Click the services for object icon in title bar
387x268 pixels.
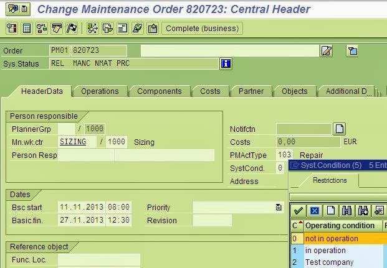coord(13,9)
